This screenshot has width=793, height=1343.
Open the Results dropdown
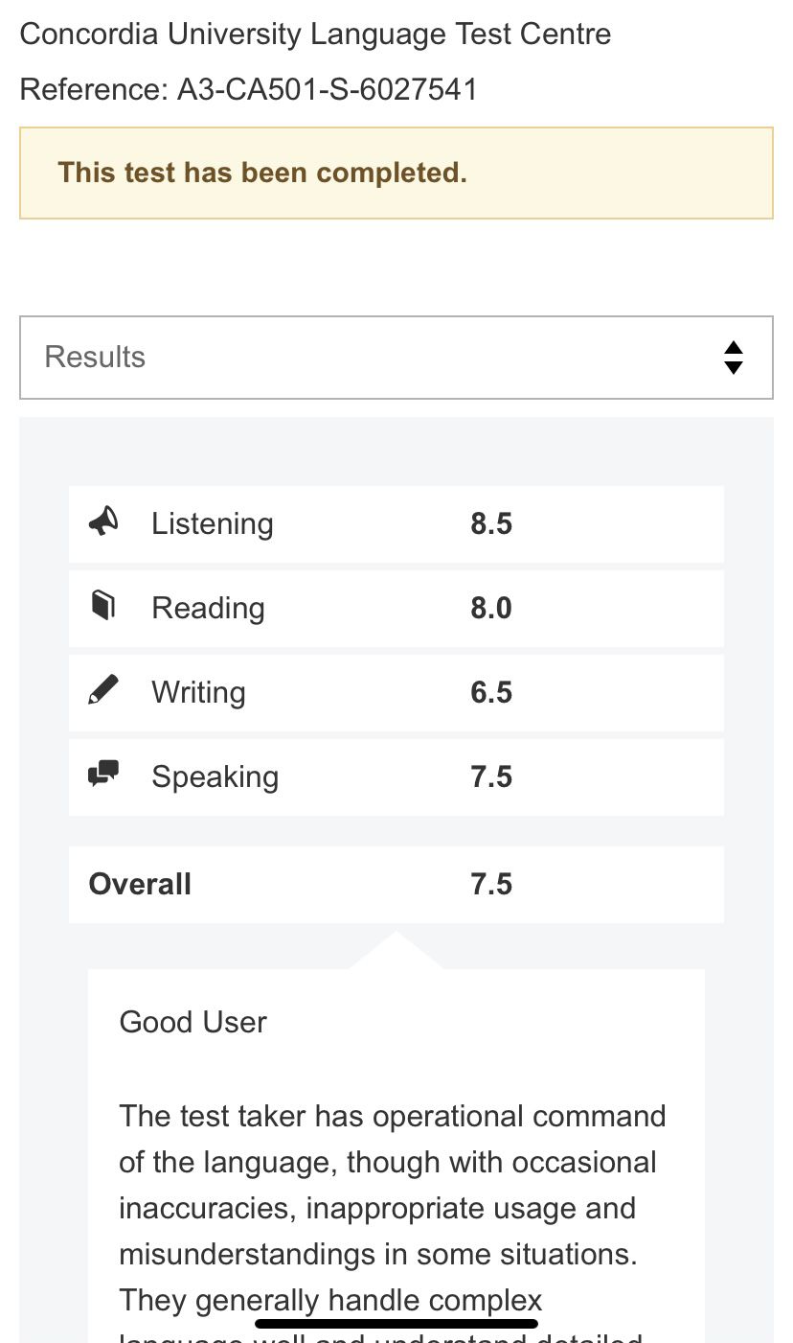[x=396, y=358]
